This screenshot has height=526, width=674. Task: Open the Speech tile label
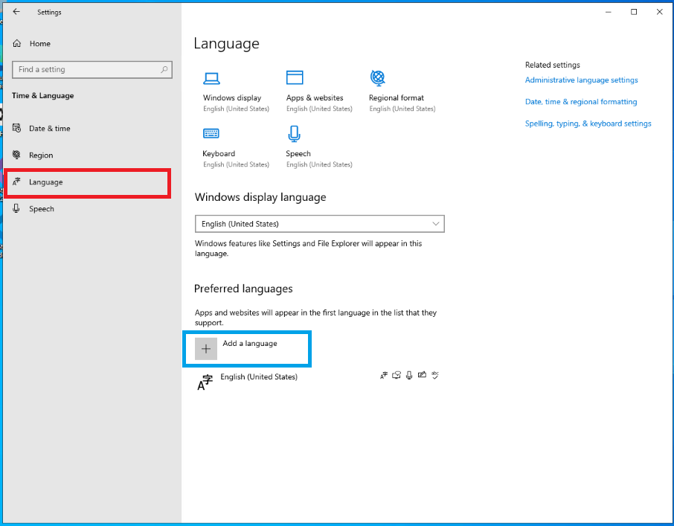coord(298,153)
